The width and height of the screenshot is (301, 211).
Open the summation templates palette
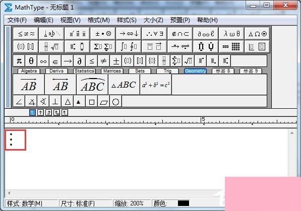coord(103,46)
